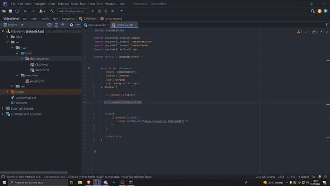This screenshot has width=330, height=186.
Task: Click the Stop square icon
Action: point(113,11)
